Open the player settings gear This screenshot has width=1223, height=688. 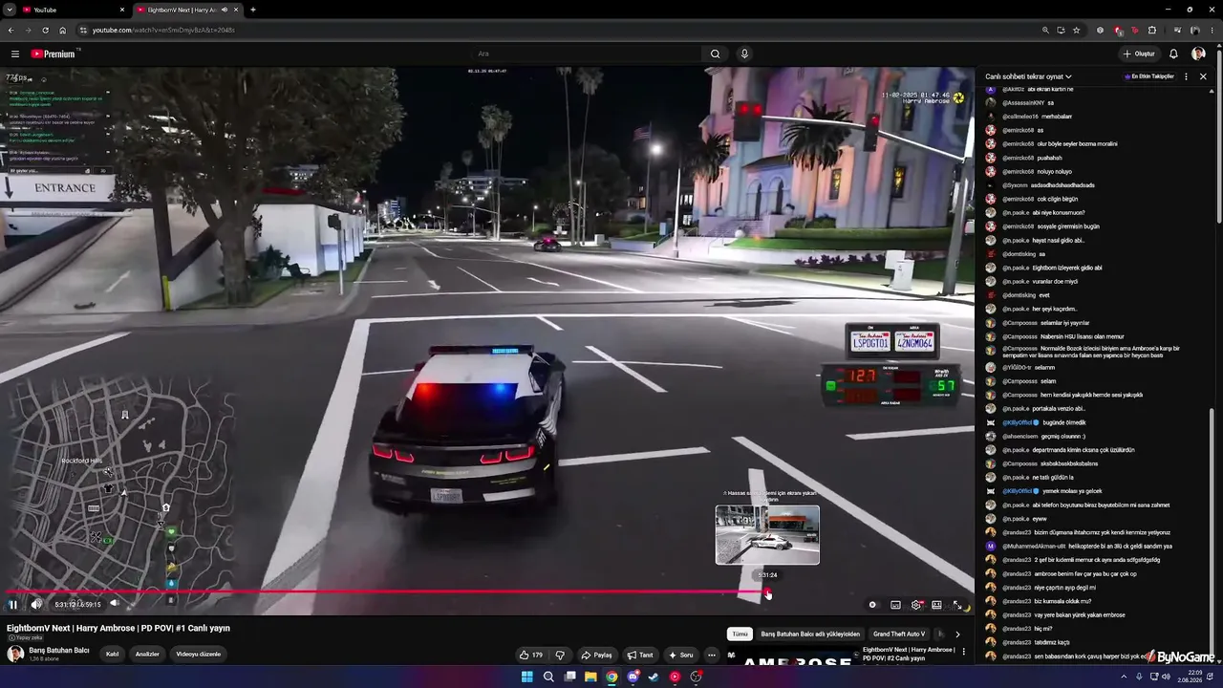click(916, 605)
